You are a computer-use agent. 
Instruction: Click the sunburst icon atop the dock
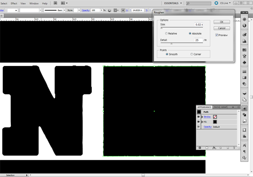pos(244,19)
